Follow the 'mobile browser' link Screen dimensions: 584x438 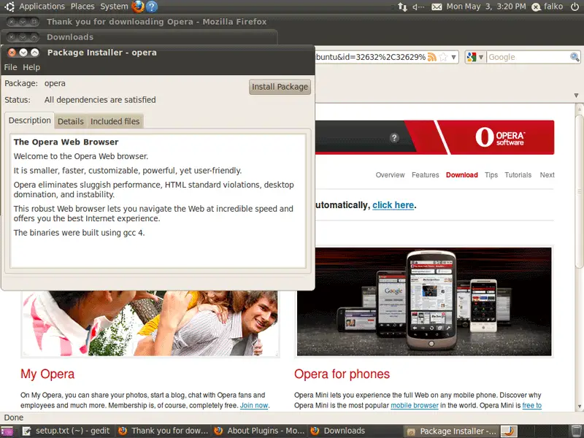point(415,406)
